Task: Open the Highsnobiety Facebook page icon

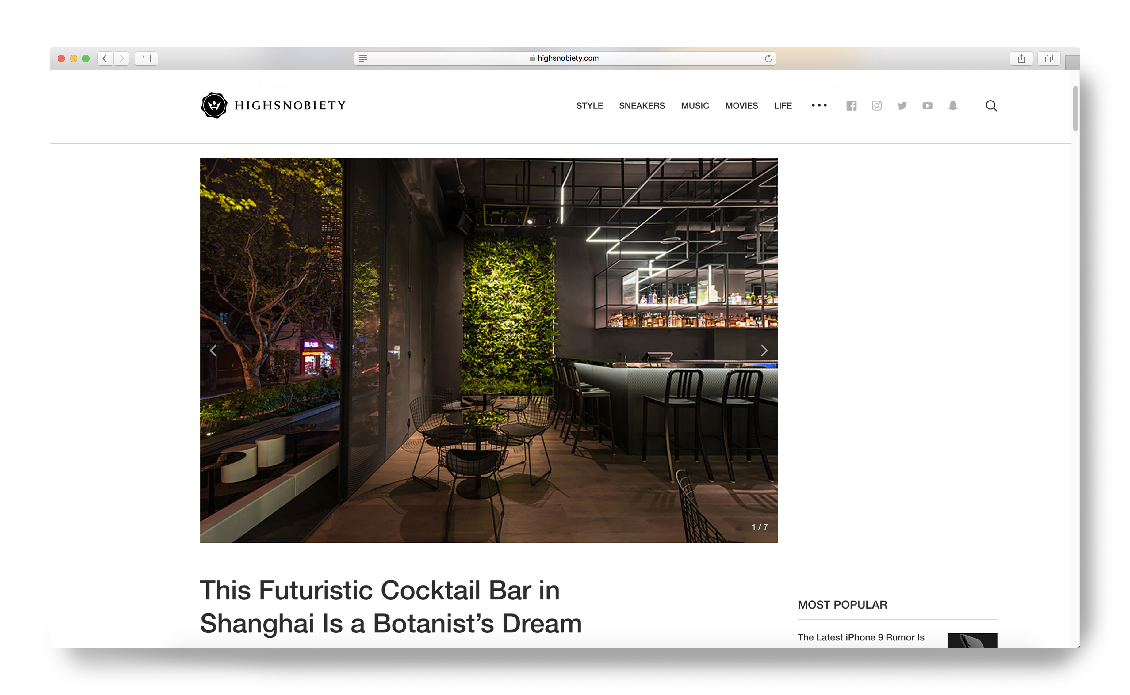Action: point(851,106)
